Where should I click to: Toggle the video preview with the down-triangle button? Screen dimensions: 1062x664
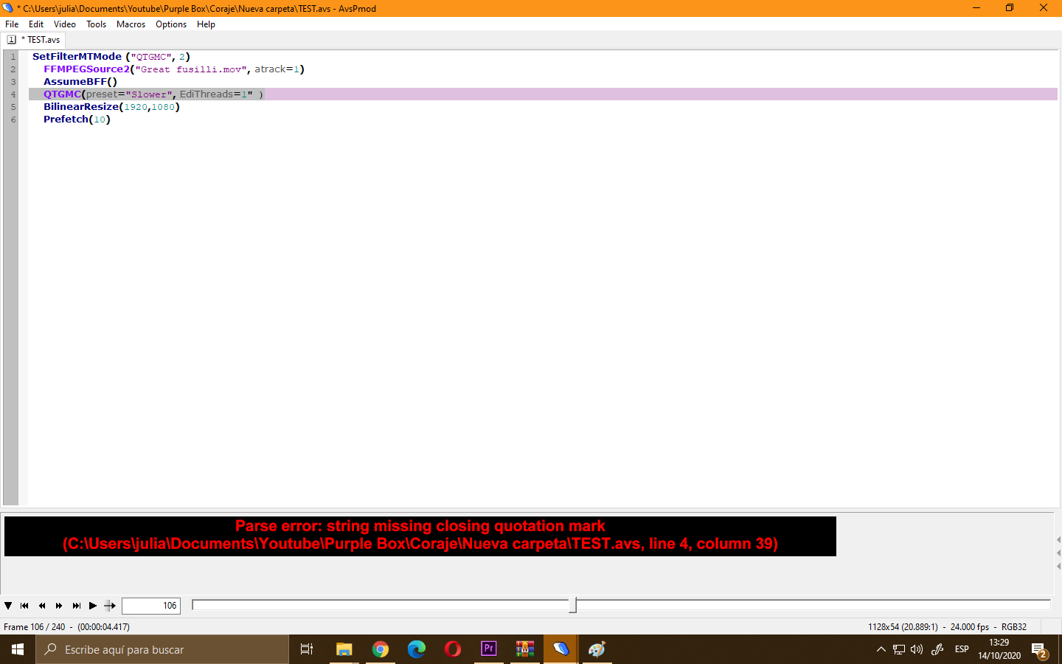8,606
